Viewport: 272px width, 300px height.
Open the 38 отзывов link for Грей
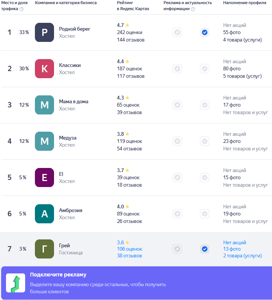[129, 255]
